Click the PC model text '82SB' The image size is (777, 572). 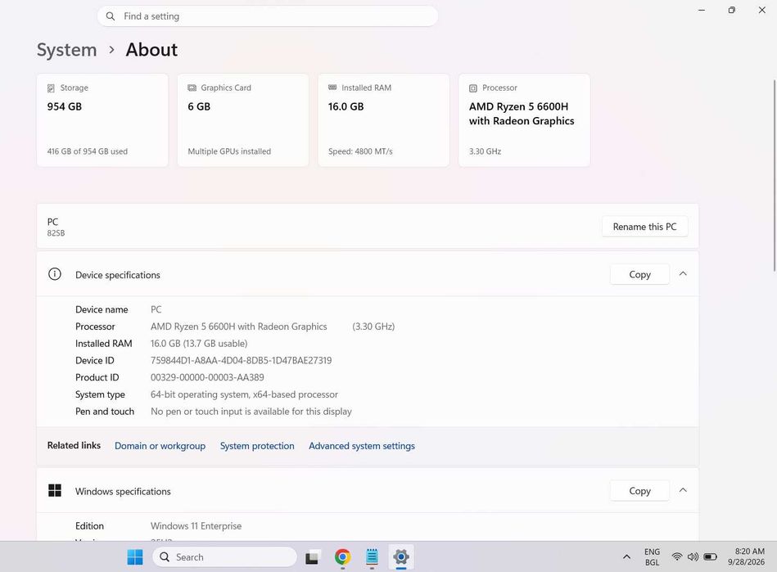coord(56,233)
